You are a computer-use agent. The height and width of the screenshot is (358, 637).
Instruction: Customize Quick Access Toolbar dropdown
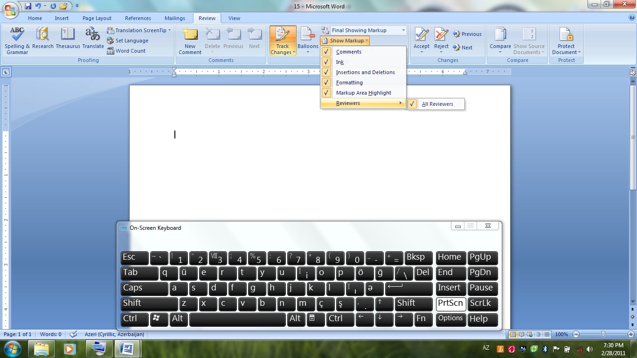pos(77,6)
